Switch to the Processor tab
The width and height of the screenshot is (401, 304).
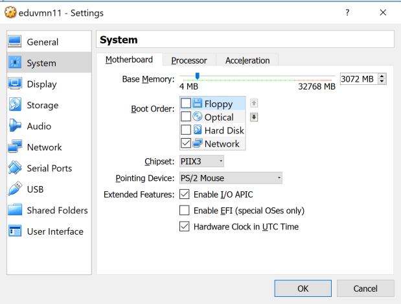pos(189,60)
